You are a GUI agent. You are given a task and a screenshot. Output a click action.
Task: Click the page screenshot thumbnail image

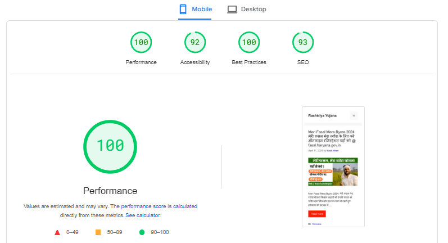tap(333, 167)
